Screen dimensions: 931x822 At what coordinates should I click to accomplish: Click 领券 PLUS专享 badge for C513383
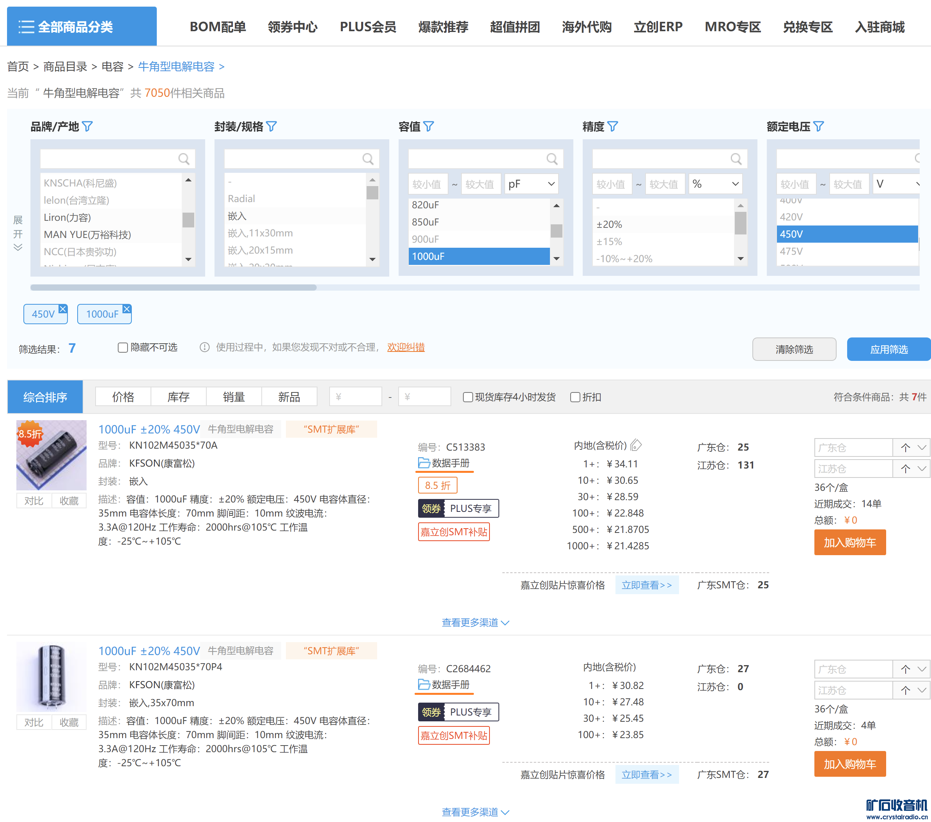click(458, 508)
